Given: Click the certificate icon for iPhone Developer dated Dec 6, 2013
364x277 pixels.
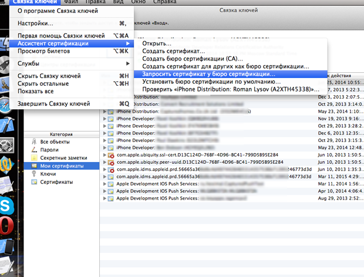Looking at the screenshot, I should 111,133.
